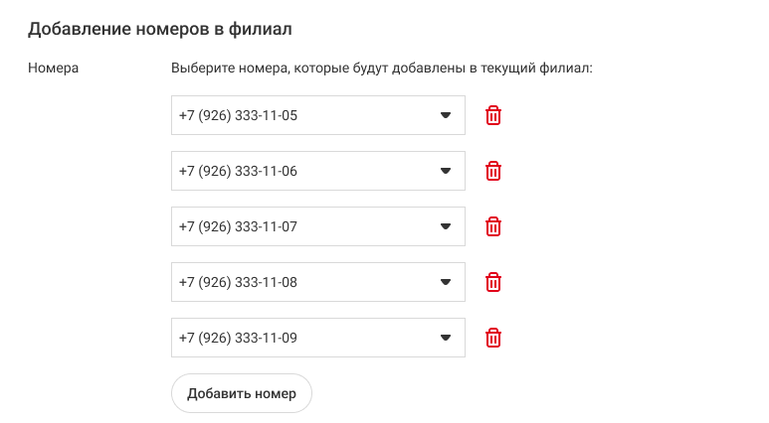
Task: Click dropdown caret for 333-11-09
Action: [x=446, y=338]
